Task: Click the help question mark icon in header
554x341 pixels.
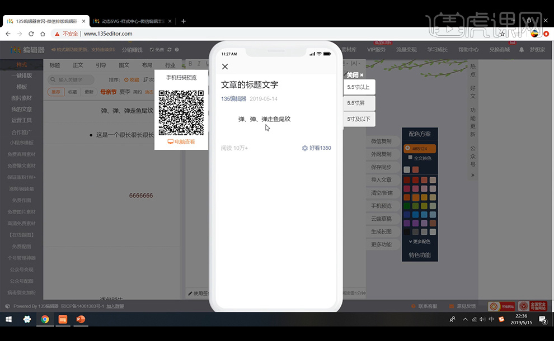Action: coord(177,50)
